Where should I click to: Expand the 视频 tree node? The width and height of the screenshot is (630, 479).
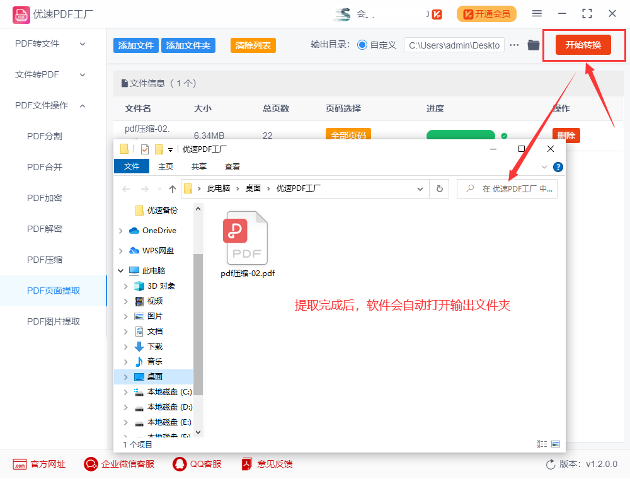pyautogui.click(x=126, y=301)
